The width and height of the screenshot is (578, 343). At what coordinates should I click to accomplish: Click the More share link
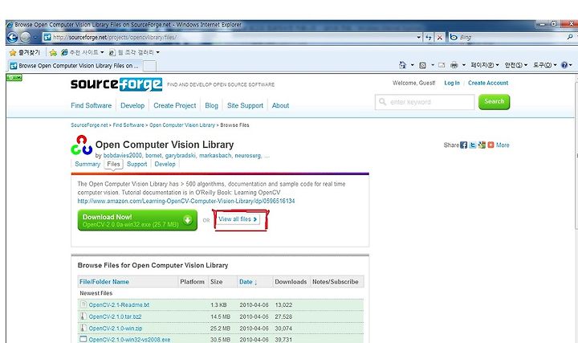click(503, 145)
